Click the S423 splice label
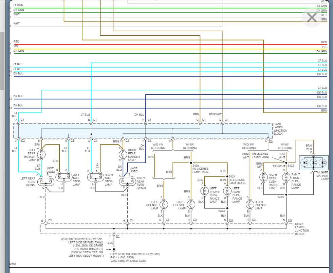 click(280, 197)
